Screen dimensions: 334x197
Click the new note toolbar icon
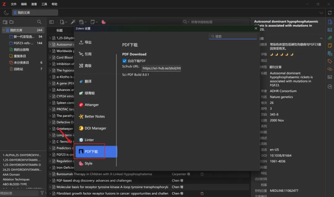[94, 22]
